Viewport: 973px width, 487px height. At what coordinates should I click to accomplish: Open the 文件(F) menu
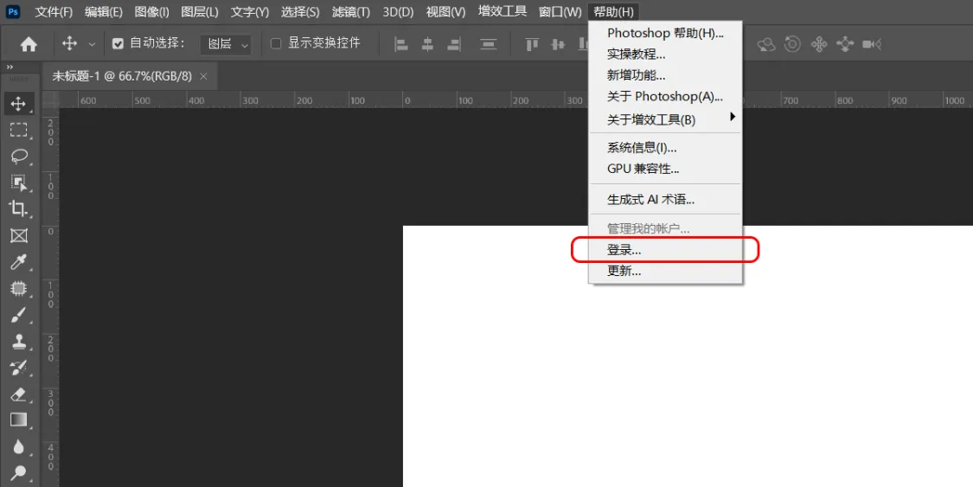point(54,12)
